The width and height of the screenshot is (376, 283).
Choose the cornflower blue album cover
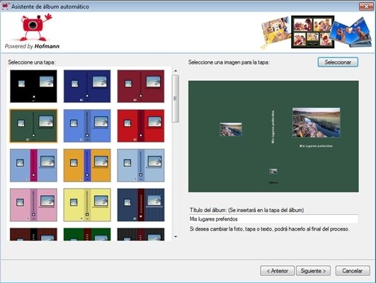[87, 126]
